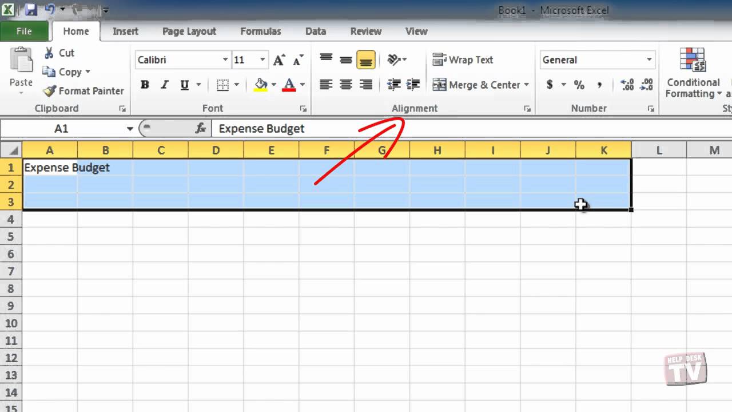Apply percent style format

click(x=579, y=85)
